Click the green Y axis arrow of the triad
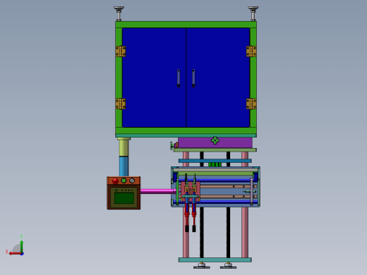This screenshot has height=275, width=367. (x=22, y=246)
